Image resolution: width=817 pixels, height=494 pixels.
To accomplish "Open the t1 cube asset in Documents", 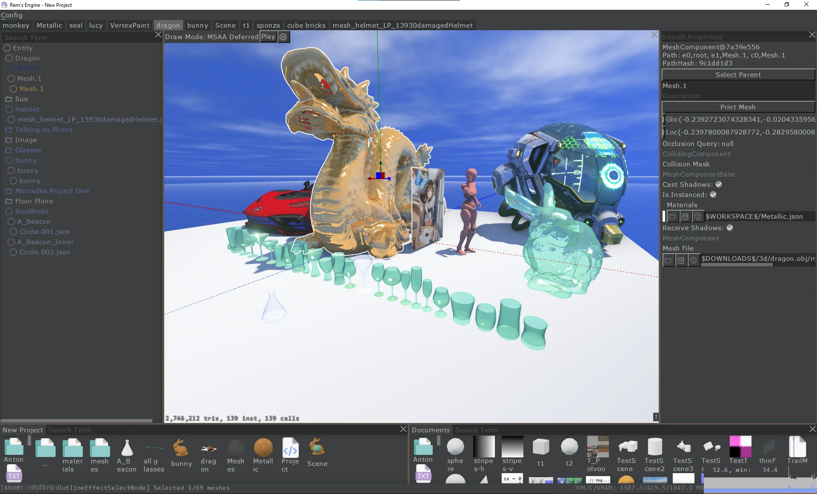I will (x=540, y=447).
